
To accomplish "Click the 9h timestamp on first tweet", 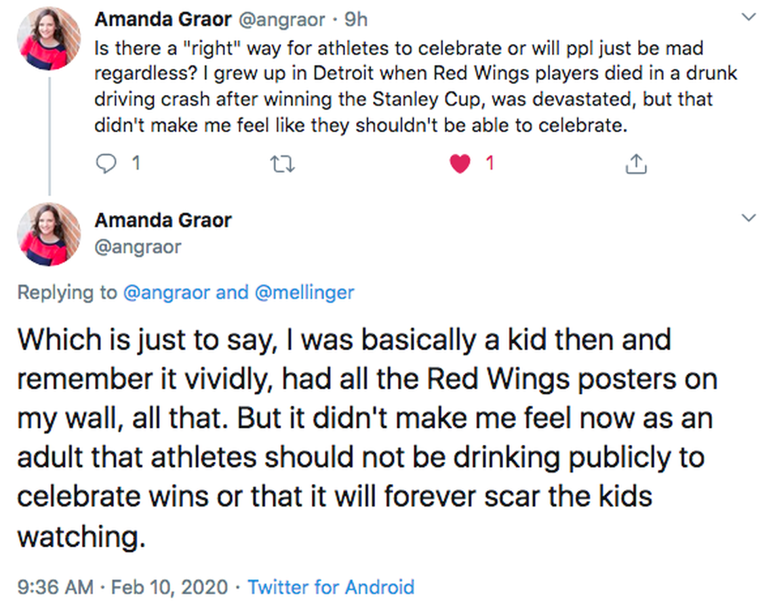I will coord(356,20).
